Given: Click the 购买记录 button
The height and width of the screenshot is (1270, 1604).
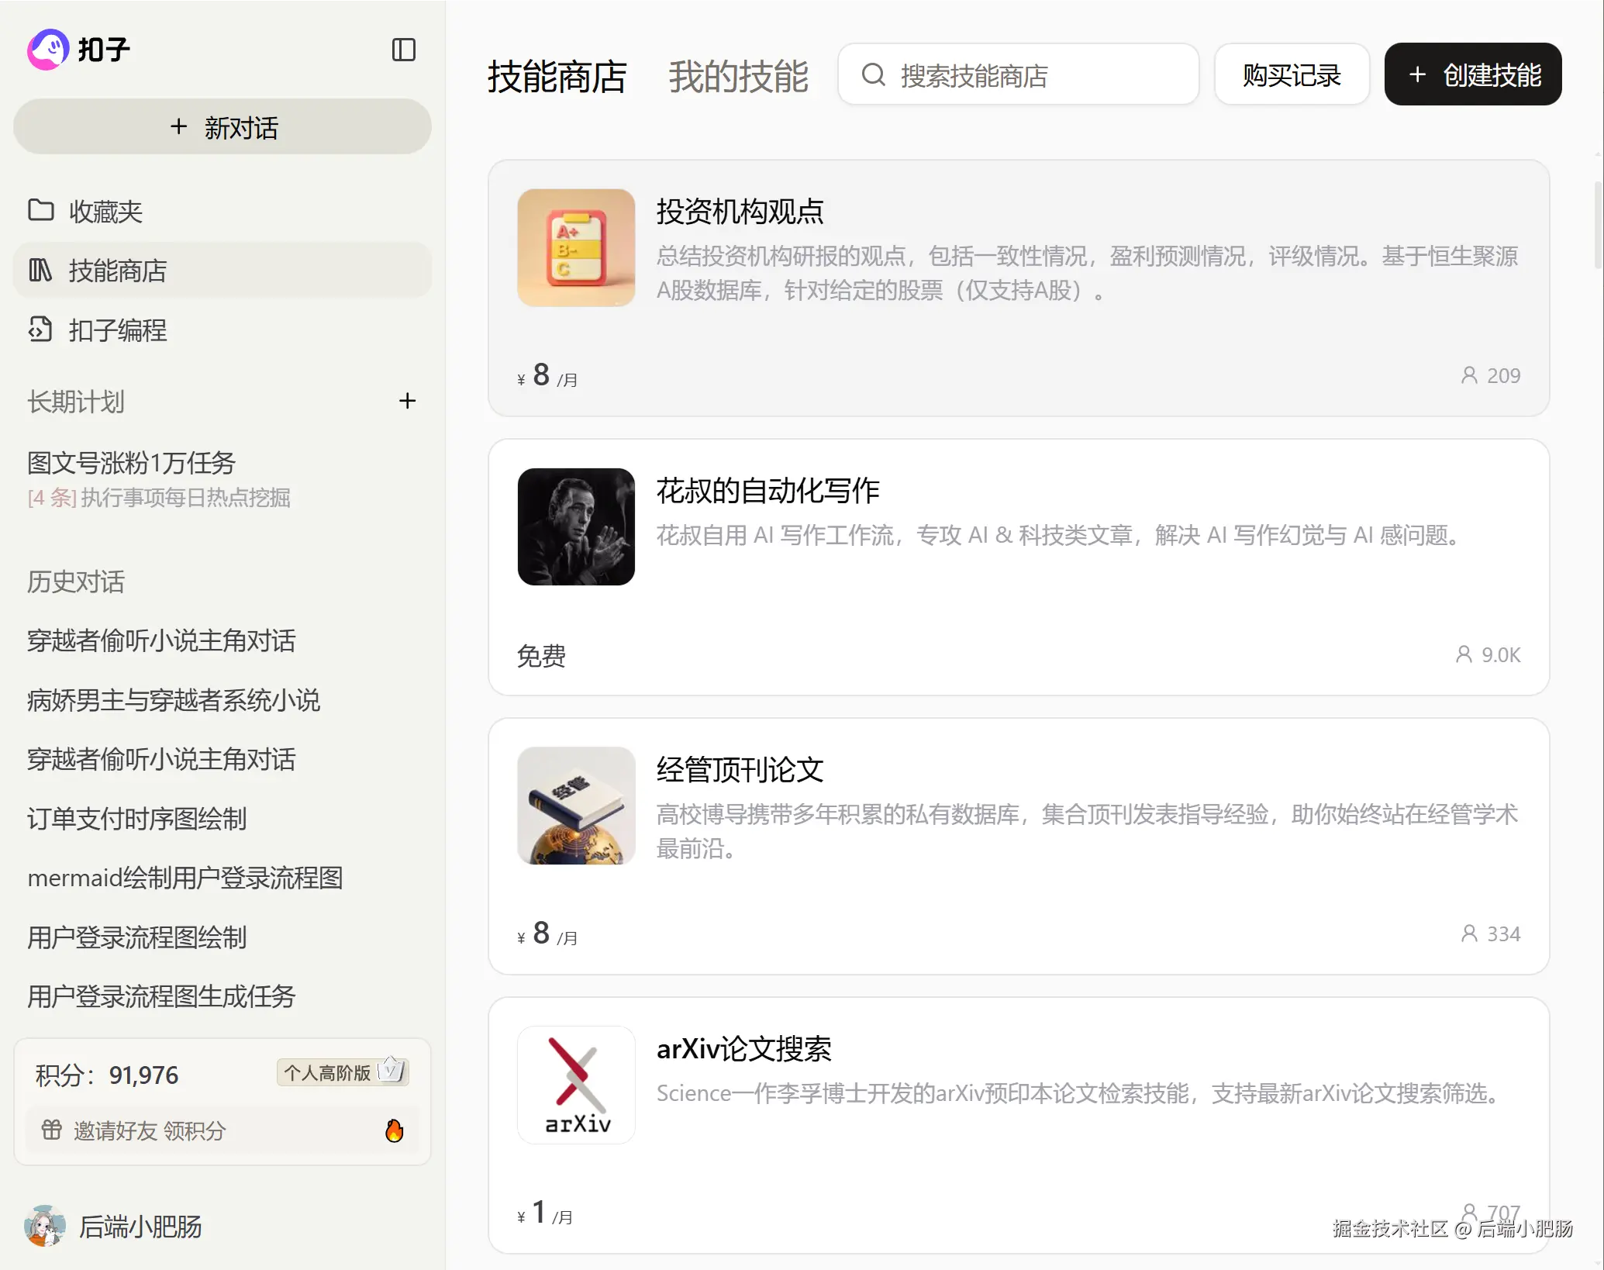Looking at the screenshot, I should [1291, 74].
